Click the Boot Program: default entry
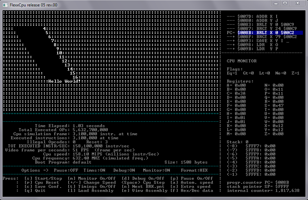This screenshot has height=200, width=308. click(63, 162)
